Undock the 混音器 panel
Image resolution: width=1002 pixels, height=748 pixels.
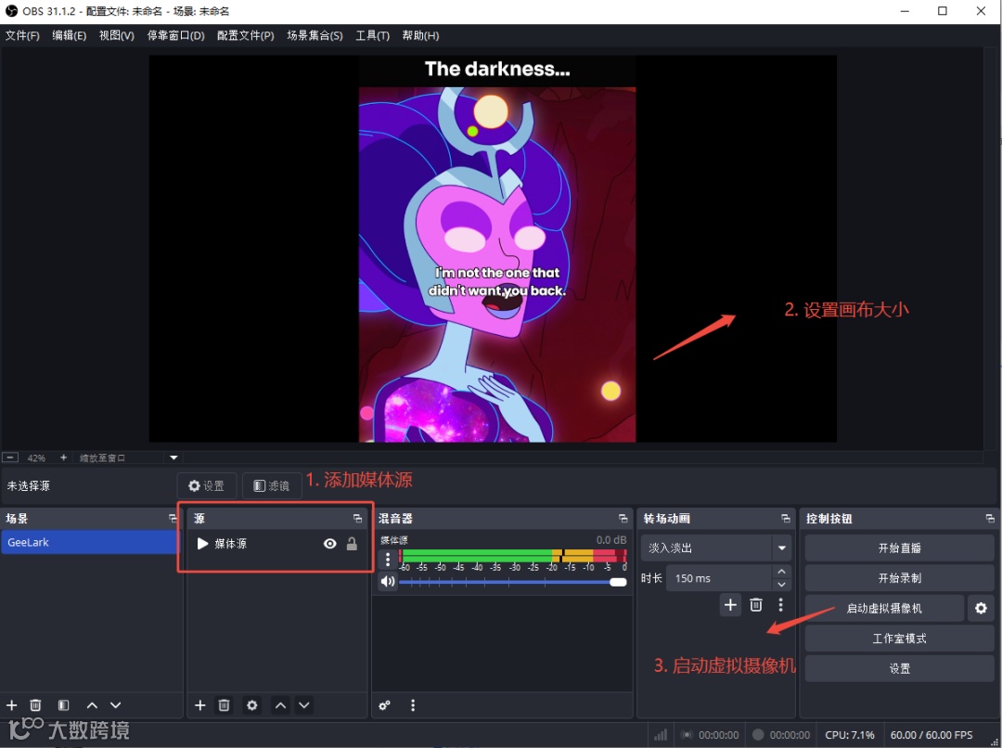coord(623,518)
